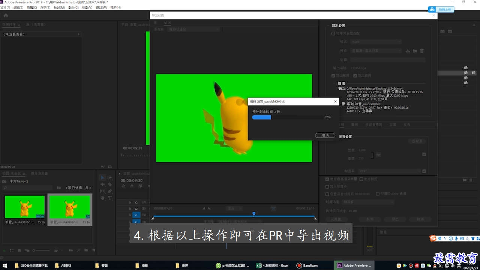Open the time interpolation dropdown

369,202
